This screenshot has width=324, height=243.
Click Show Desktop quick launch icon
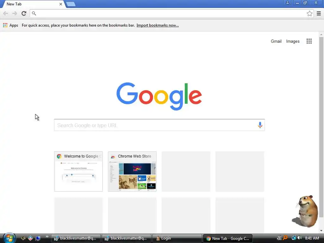tap(38, 238)
